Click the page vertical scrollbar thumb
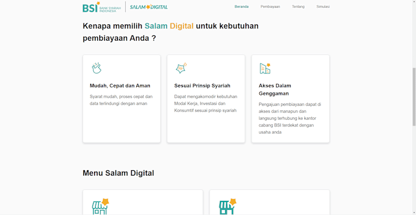Screen dimensions: 416x215 click(414, 97)
